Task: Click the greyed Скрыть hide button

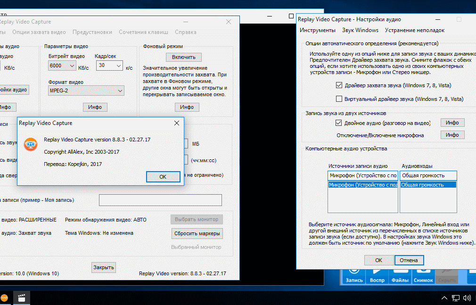Action: pyautogui.click(x=447, y=276)
